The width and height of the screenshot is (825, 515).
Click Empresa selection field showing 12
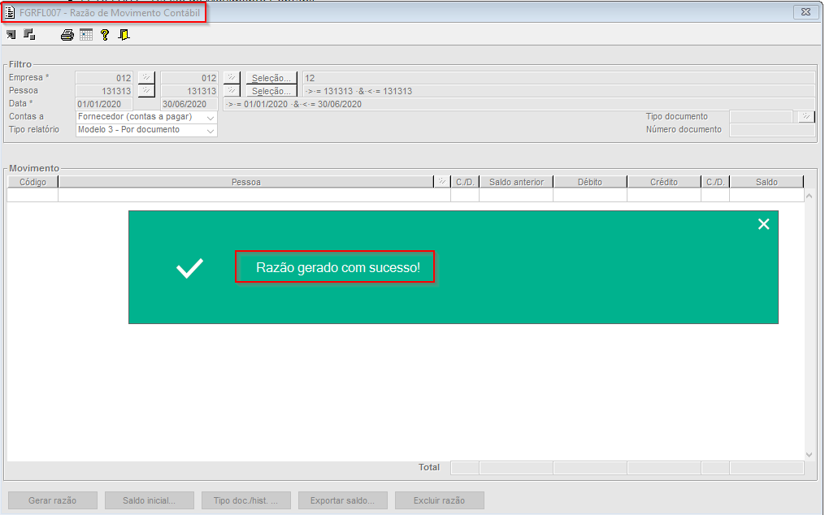(558, 78)
